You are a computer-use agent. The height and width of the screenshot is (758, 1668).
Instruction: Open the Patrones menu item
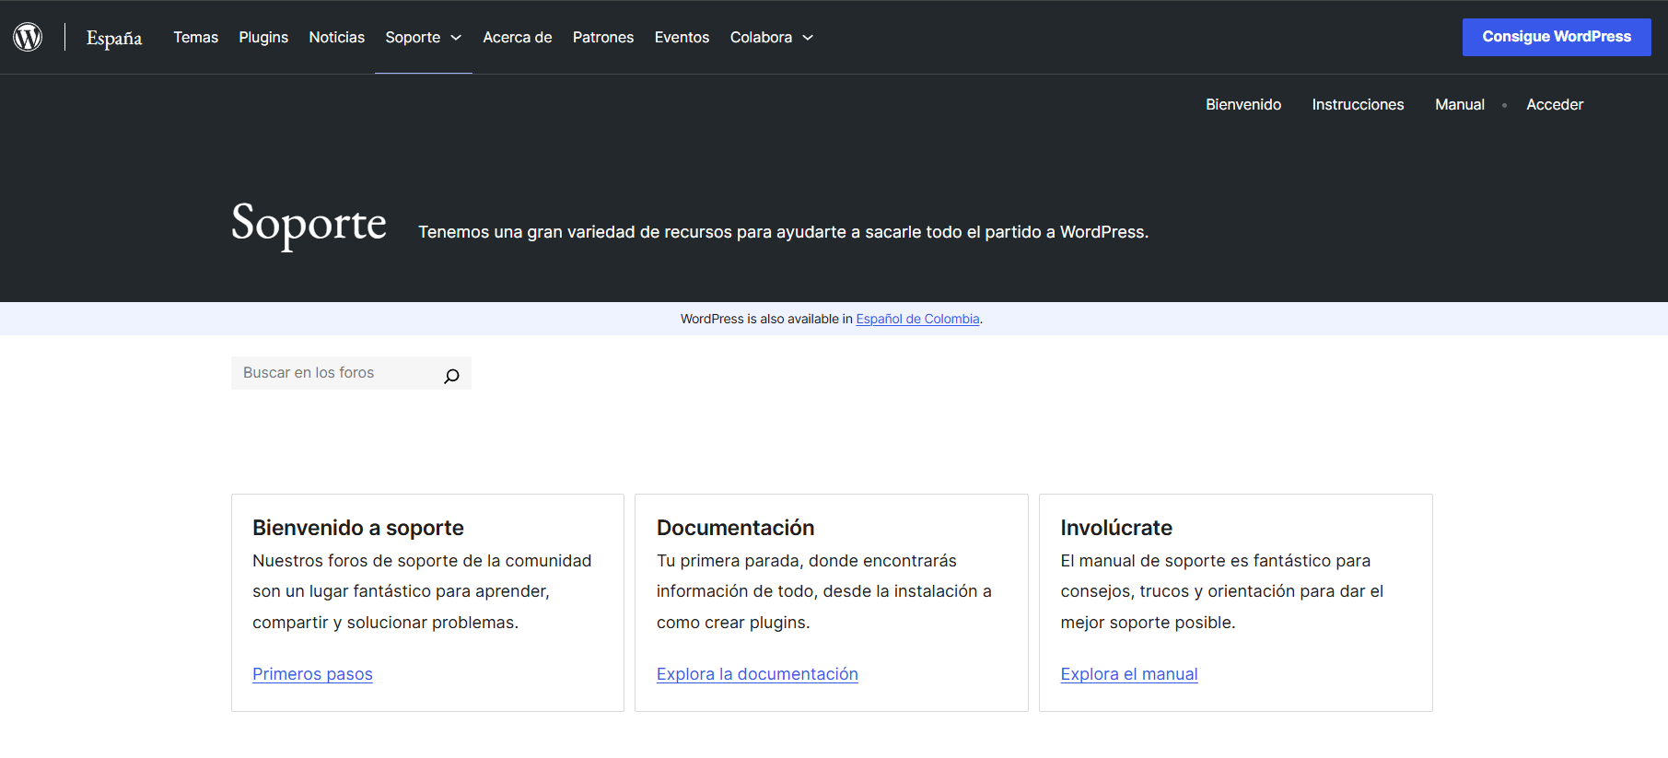coord(603,37)
